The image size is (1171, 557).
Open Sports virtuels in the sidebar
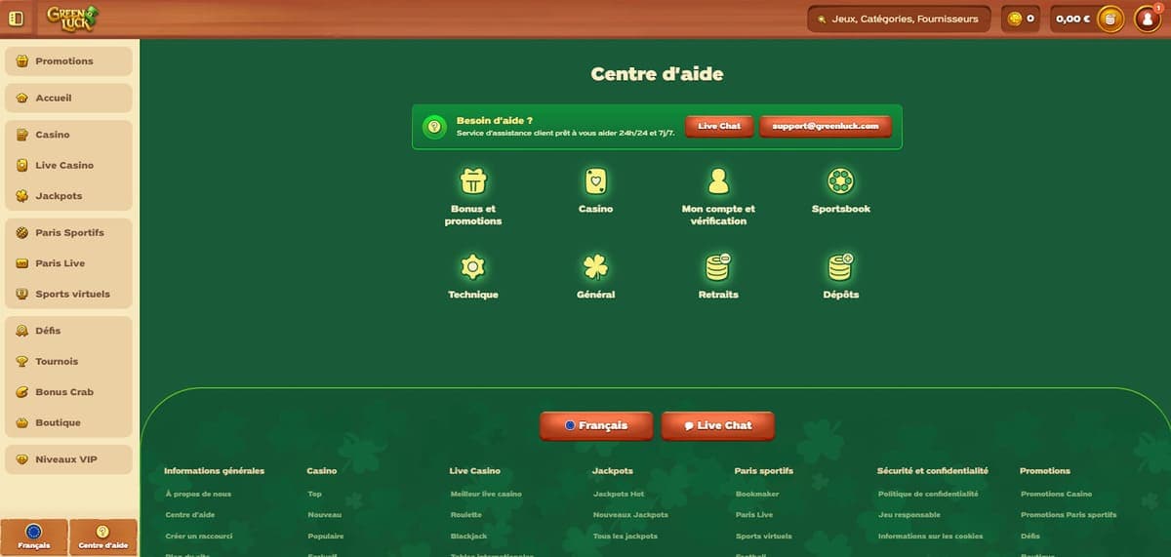pos(68,294)
